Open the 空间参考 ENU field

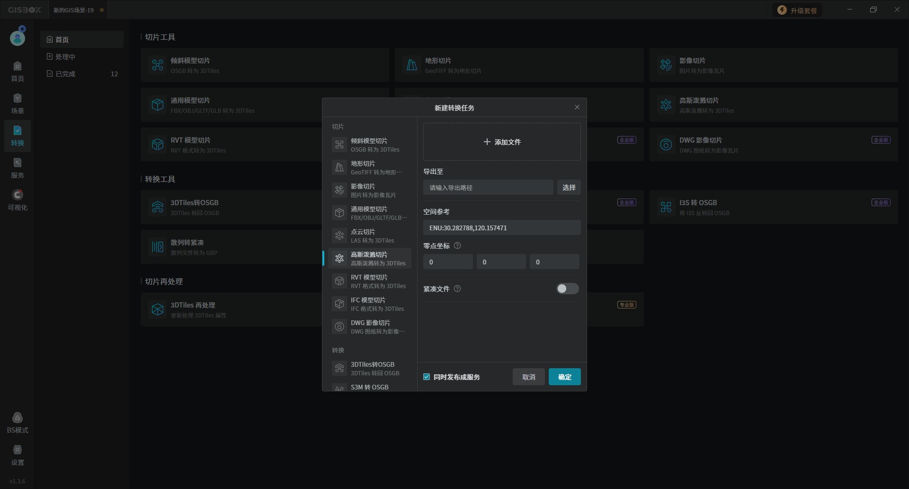click(x=501, y=227)
